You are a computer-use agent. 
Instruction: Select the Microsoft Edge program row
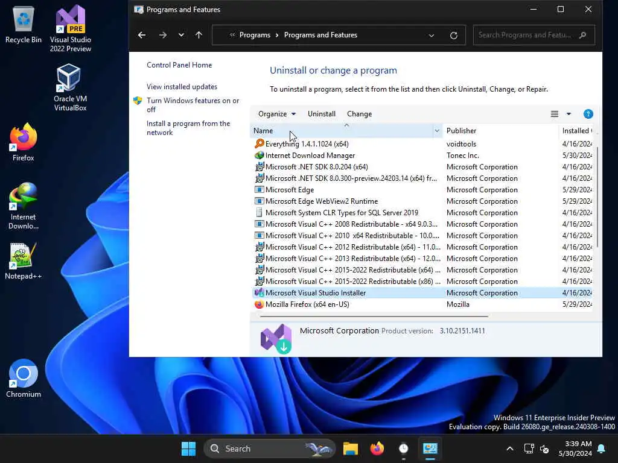point(422,190)
